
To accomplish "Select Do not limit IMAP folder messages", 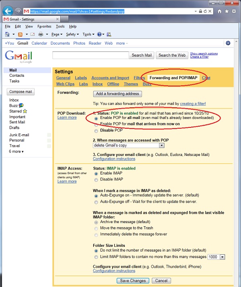I will [x=96, y=251].
